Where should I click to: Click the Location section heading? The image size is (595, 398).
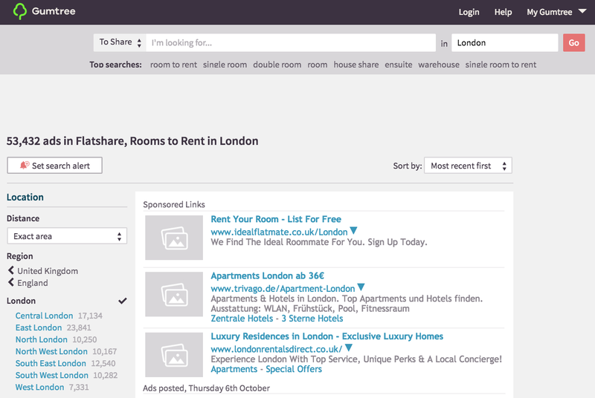click(25, 197)
